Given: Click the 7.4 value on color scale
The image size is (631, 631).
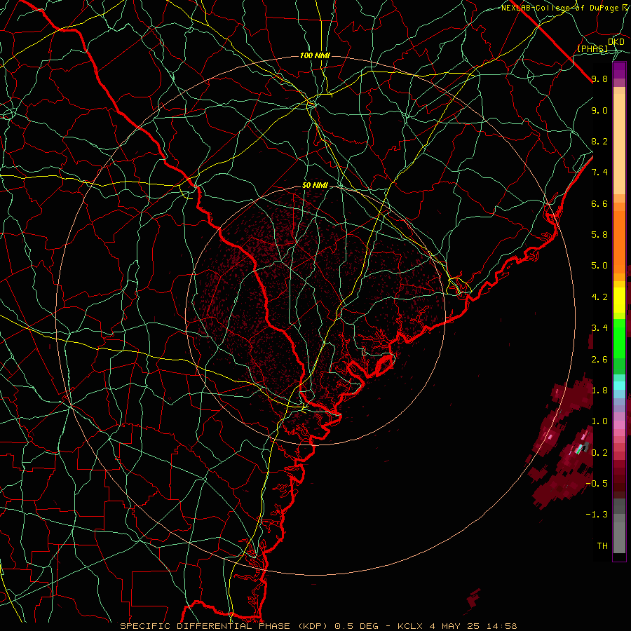Looking at the screenshot, I should 599,172.
